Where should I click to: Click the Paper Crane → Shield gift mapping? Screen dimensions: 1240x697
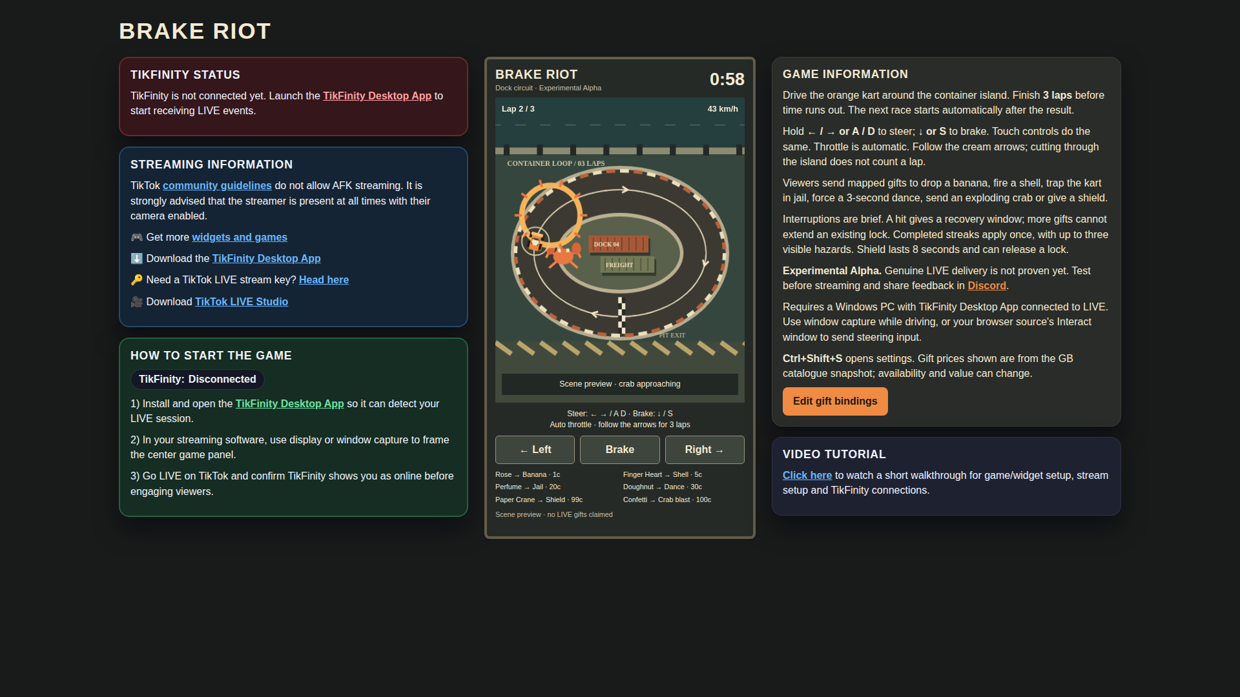click(x=539, y=500)
